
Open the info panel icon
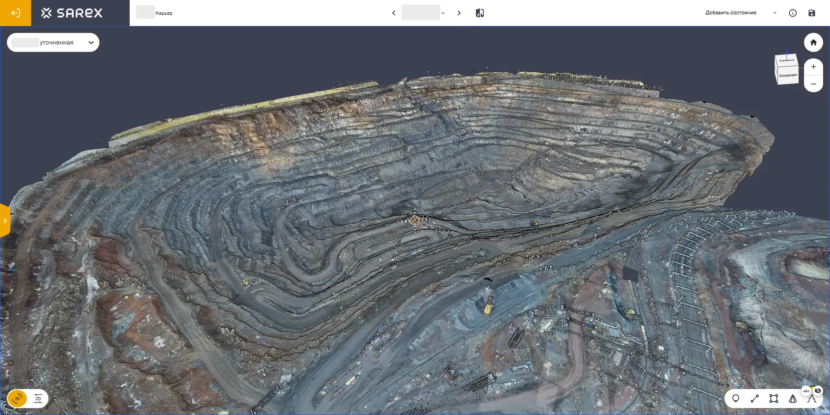(x=793, y=13)
